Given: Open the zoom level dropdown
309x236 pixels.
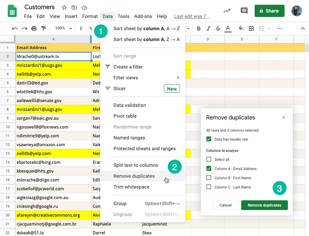Looking at the screenshot, I should pos(62,28).
